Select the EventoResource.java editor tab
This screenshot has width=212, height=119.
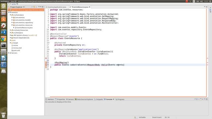80,7
